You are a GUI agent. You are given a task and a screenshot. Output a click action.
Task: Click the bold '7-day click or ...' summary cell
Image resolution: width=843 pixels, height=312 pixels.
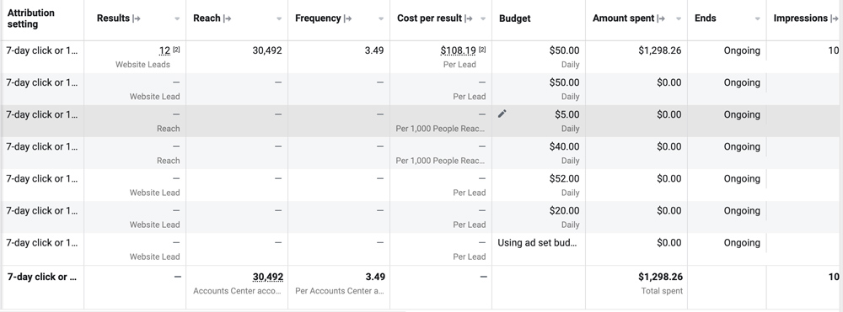42,277
